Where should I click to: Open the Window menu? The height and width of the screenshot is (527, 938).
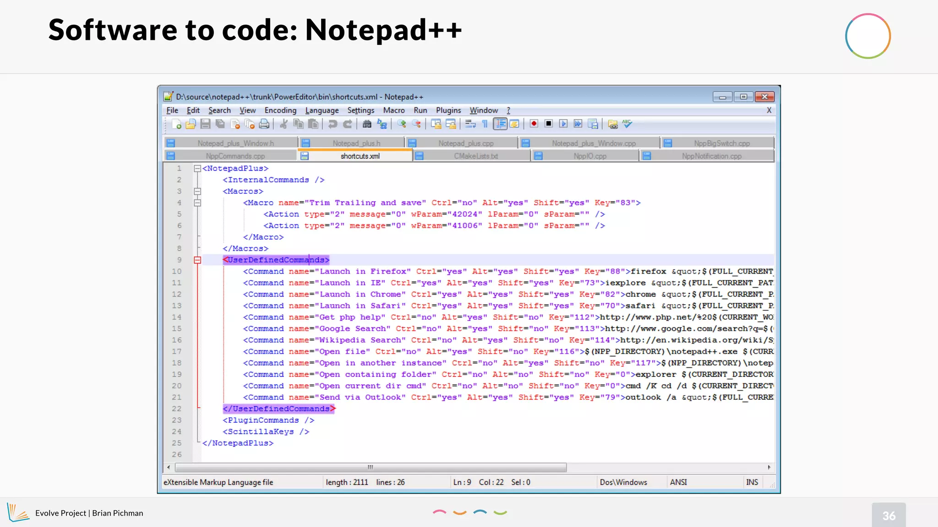point(484,110)
